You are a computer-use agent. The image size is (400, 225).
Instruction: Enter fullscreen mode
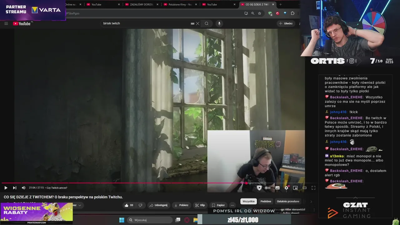(x=313, y=188)
